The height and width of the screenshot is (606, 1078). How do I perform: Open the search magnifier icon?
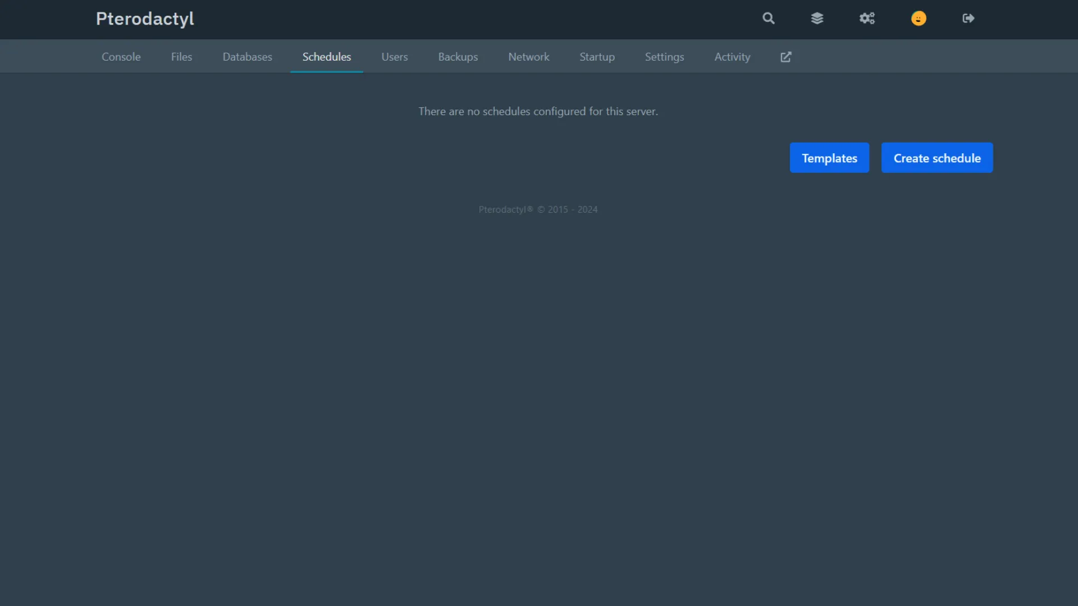click(x=768, y=19)
